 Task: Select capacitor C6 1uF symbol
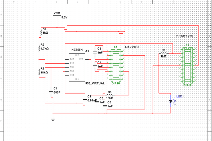tap(105, 106)
